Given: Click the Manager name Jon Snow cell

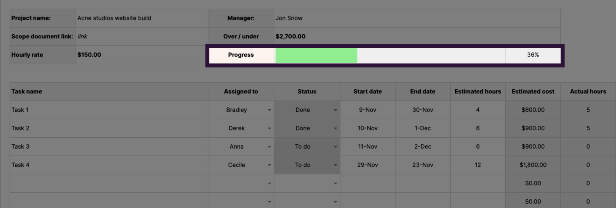Looking at the screenshot, I should click(x=417, y=18).
